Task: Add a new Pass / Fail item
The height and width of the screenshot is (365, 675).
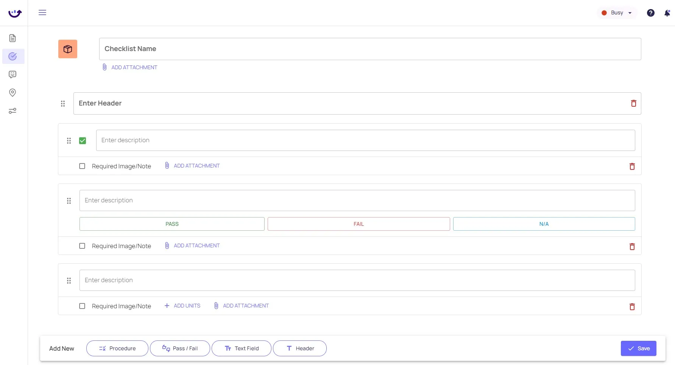Action: [x=180, y=348]
